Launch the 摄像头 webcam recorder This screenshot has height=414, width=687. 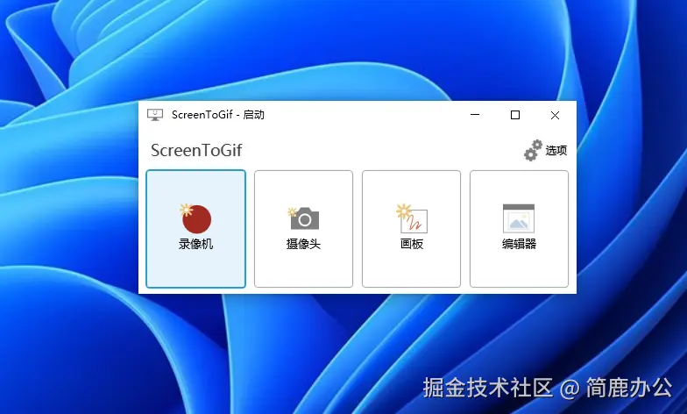coord(303,229)
